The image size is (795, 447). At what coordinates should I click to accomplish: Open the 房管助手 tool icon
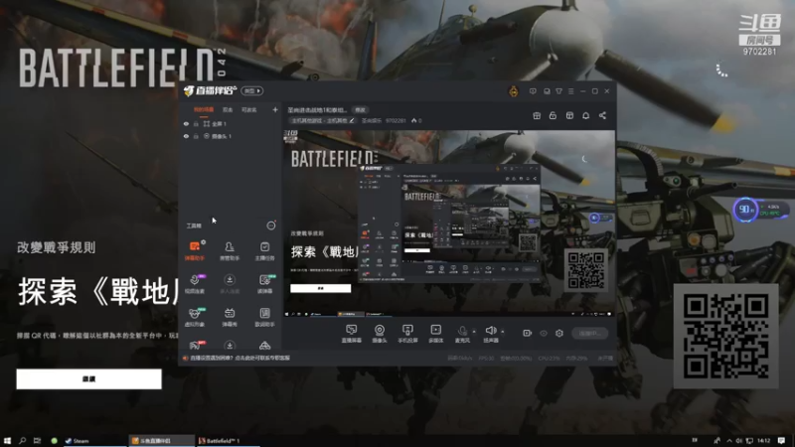(230, 250)
